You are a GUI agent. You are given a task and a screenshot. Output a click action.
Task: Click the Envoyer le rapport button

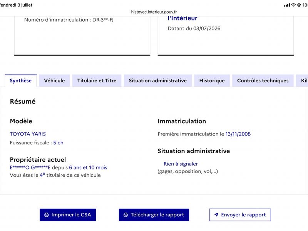tap(240, 215)
